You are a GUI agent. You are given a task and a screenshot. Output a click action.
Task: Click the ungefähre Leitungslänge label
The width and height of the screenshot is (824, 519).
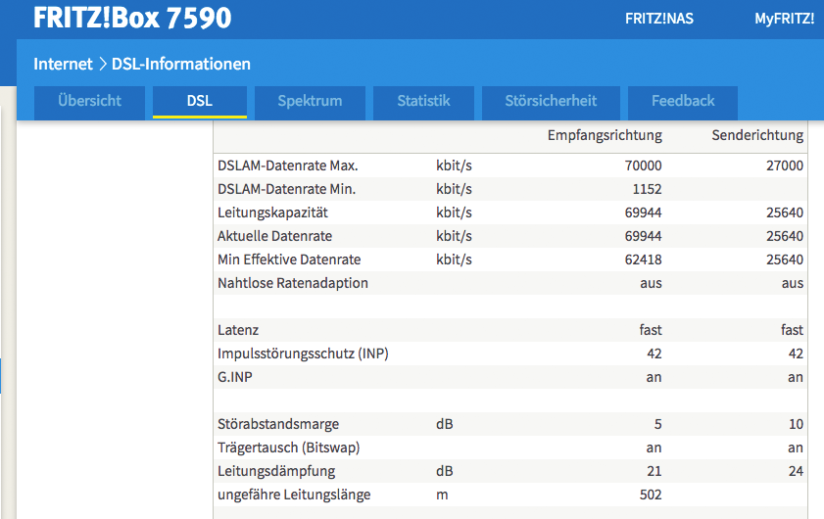[x=294, y=495]
